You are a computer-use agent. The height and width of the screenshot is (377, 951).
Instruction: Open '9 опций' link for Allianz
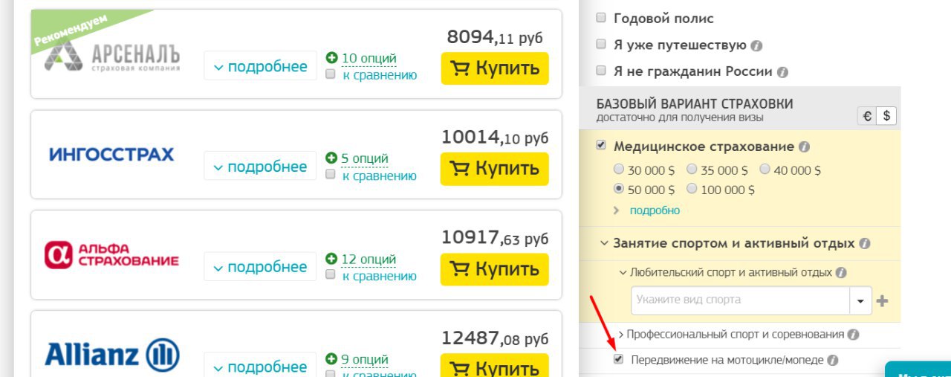pos(365,360)
